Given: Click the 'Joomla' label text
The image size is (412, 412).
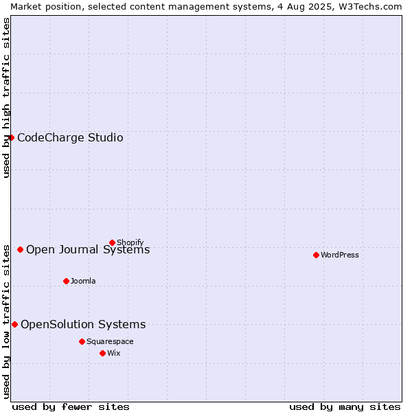Looking at the screenshot, I should 83,281.
